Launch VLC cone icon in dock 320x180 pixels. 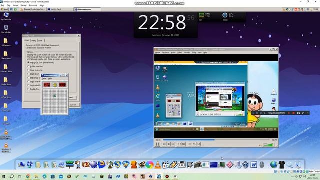pyautogui.click(x=158, y=165)
